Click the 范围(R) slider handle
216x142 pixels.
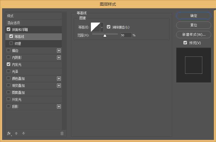105,36
